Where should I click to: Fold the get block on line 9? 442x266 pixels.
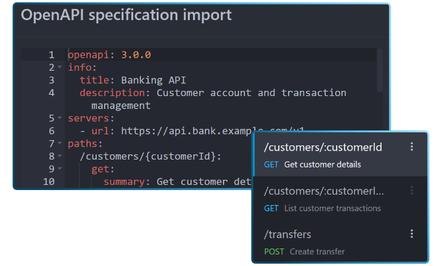click(60, 169)
